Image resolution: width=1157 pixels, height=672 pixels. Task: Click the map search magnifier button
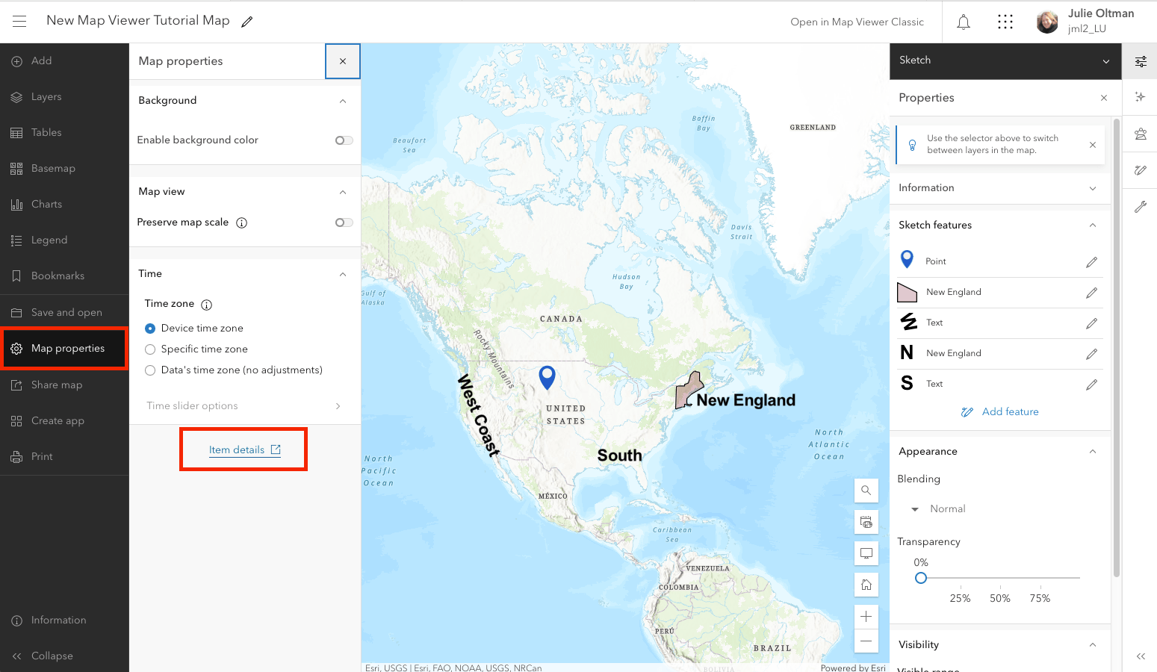point(866,491)
